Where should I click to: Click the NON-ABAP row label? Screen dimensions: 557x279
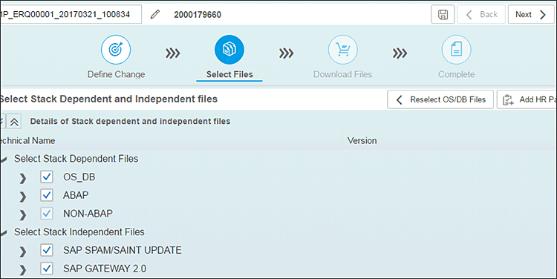pyautogui.click(x=88, y=214)
